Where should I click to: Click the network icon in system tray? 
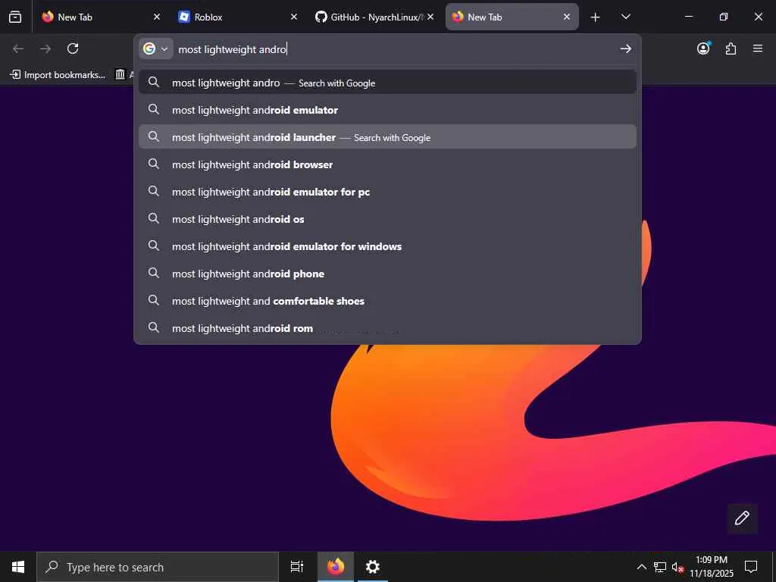(x=660, y=567)
